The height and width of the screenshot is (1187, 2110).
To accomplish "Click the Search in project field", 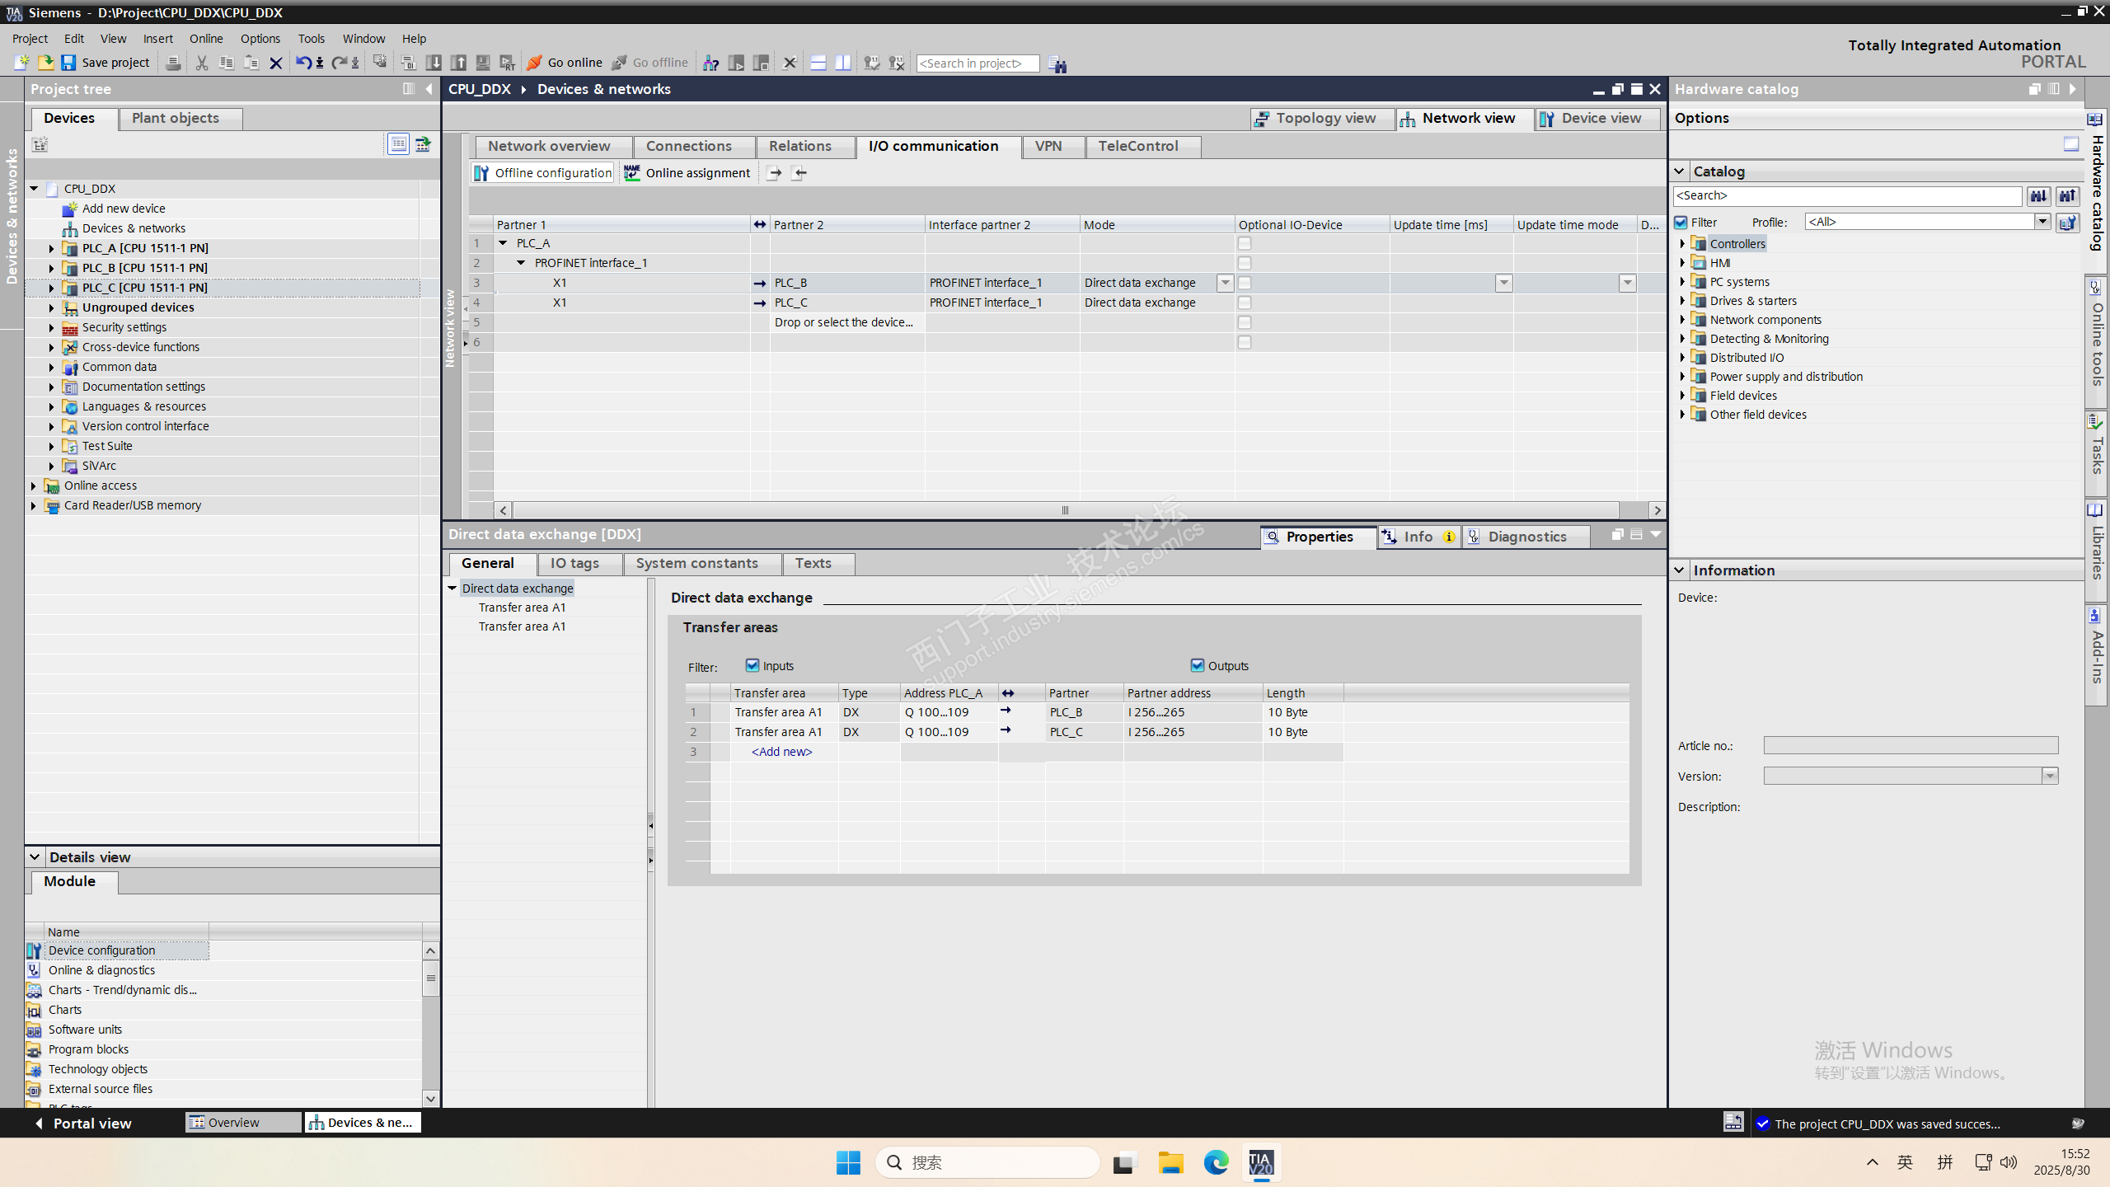I will 977,63.
